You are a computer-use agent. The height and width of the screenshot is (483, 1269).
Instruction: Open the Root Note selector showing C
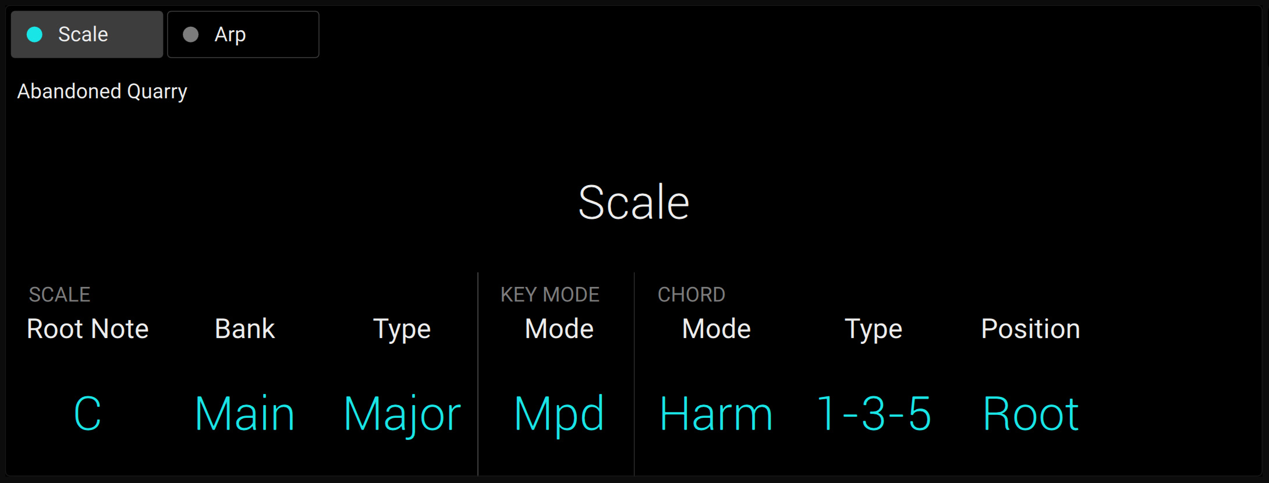[87, 413]
